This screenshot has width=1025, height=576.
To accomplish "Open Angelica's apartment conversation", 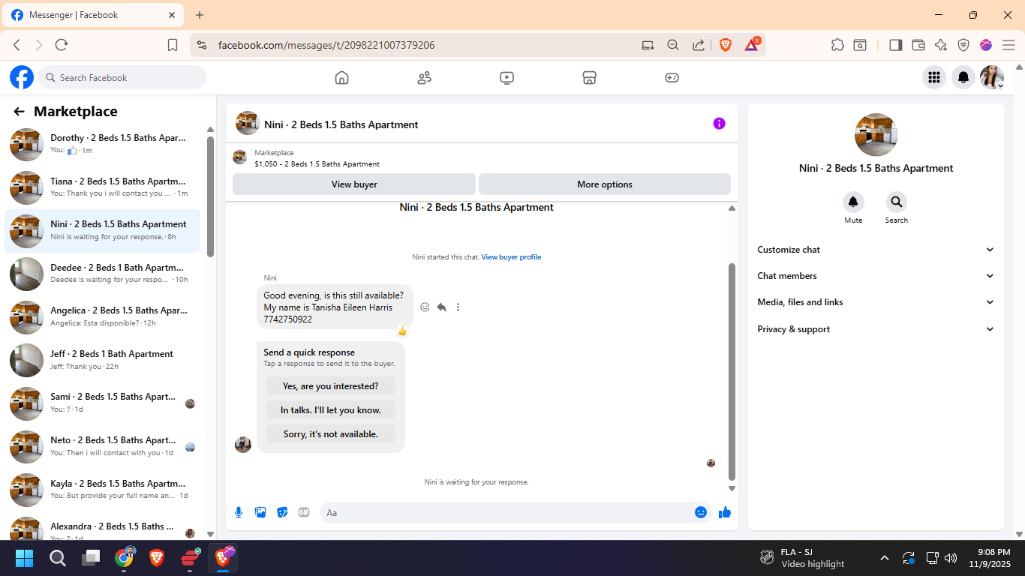I will 103,316.
